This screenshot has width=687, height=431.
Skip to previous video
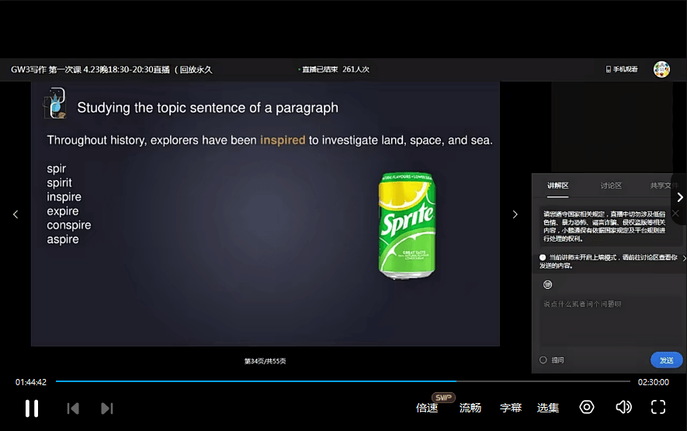pyautogui.click(x=73, y=408)
